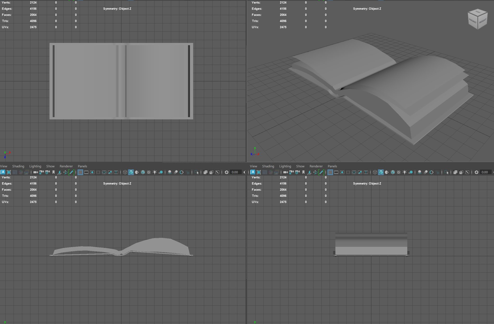Click Use All Lights bulb in bottom-right toolbar

tap(405, 172)
